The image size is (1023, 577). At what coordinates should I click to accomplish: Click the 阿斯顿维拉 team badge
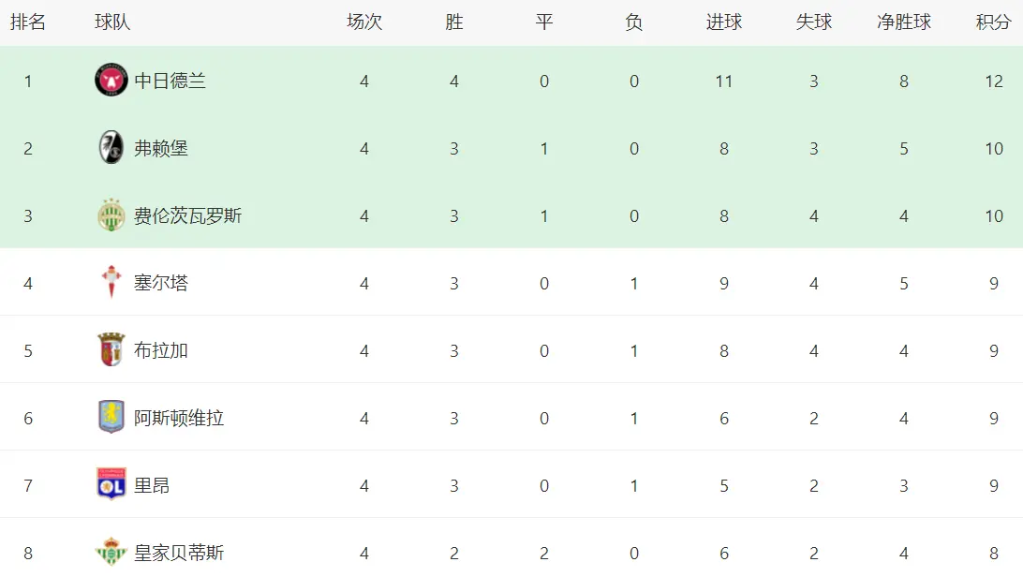click(x=111, y=417)
